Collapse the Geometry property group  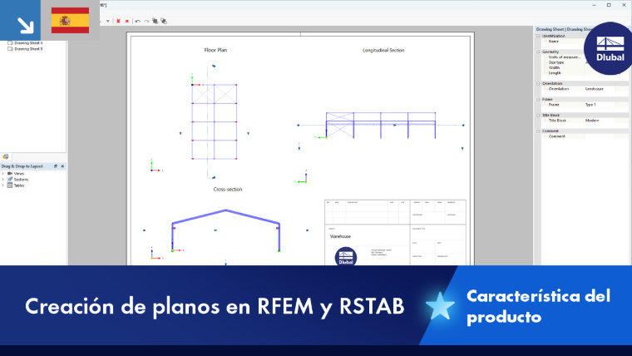click(x=538, y=52)
